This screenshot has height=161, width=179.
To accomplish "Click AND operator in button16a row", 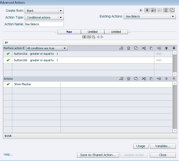I will [159, 54].
